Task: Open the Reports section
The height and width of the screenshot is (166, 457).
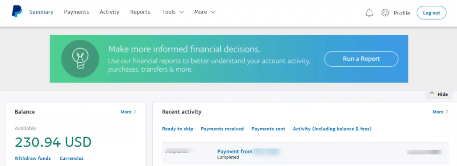Action: 140,12
